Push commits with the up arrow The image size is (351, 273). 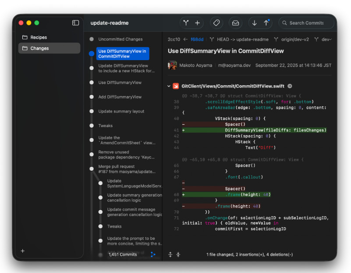pos(266,23)
